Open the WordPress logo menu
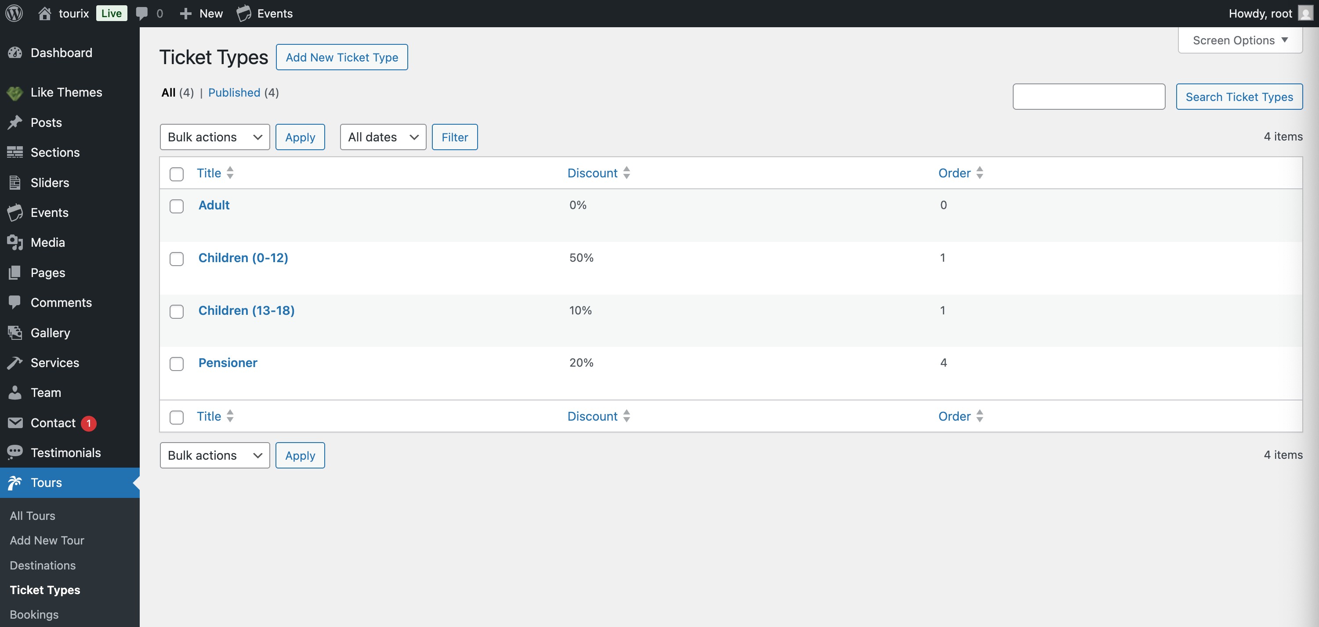This screenshot has height=627, width=1319. point(14,13)
